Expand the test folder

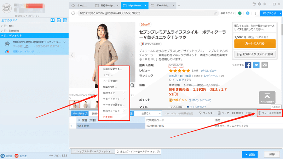[x=2, y=26]
